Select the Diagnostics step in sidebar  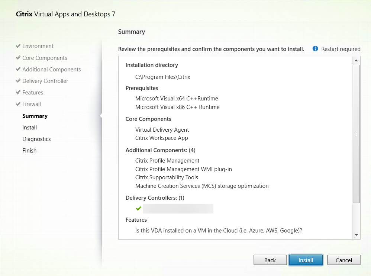(36, 139)
